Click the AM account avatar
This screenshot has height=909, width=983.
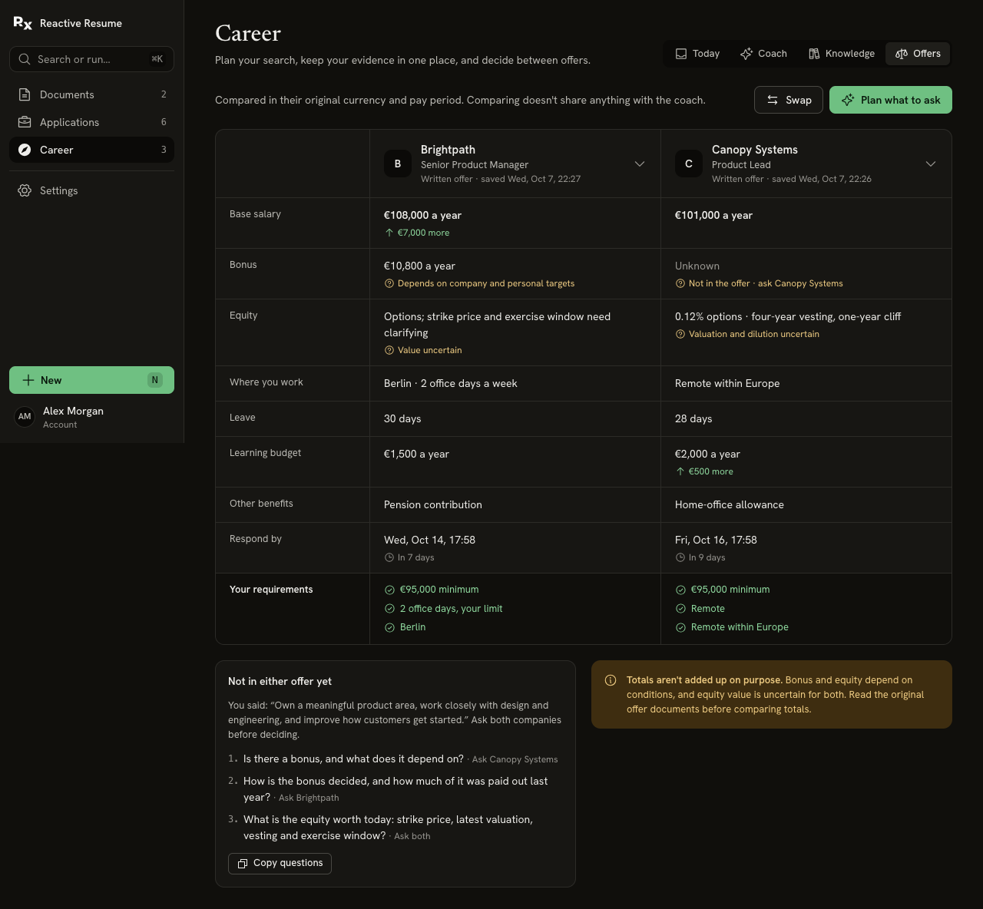(x=25, y=417)
